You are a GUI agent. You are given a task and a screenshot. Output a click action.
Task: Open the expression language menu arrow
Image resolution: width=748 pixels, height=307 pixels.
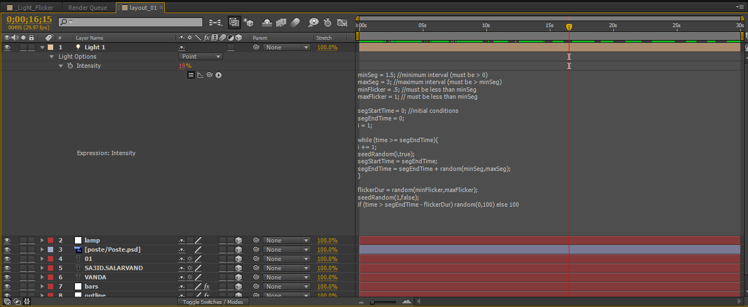[218, 75]
